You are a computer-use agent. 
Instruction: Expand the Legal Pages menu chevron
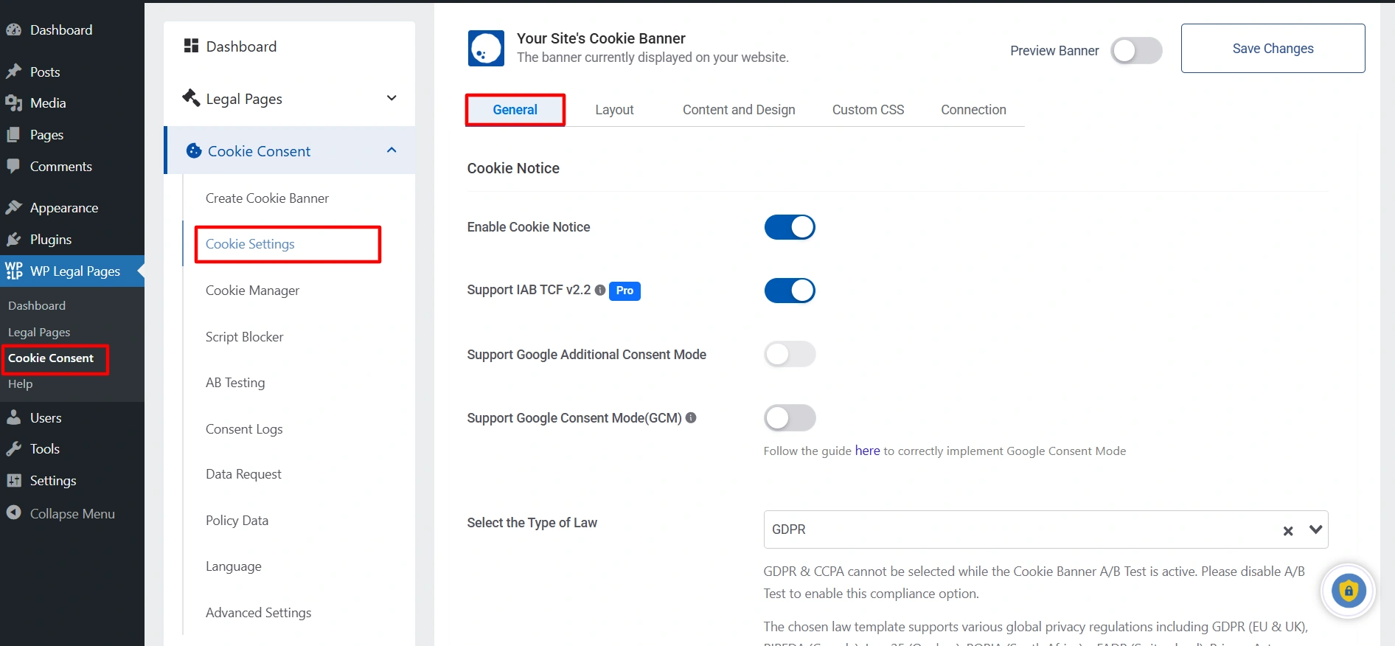click(x=392, y=98)
